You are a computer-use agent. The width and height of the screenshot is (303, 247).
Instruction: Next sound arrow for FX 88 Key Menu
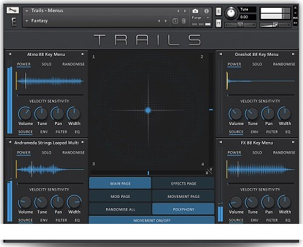[293, 143]
